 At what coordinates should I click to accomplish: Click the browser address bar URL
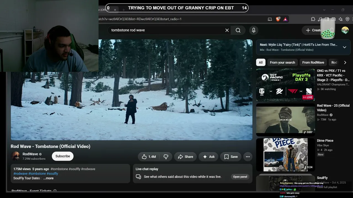pos(140,19)
